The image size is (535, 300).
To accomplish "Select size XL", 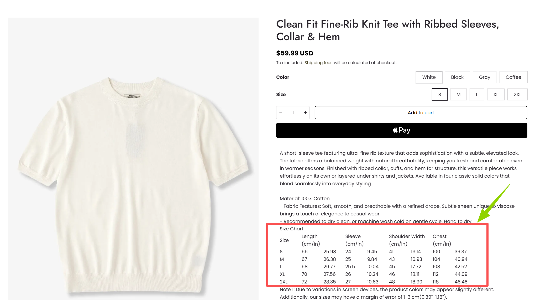I will [496, 95].
